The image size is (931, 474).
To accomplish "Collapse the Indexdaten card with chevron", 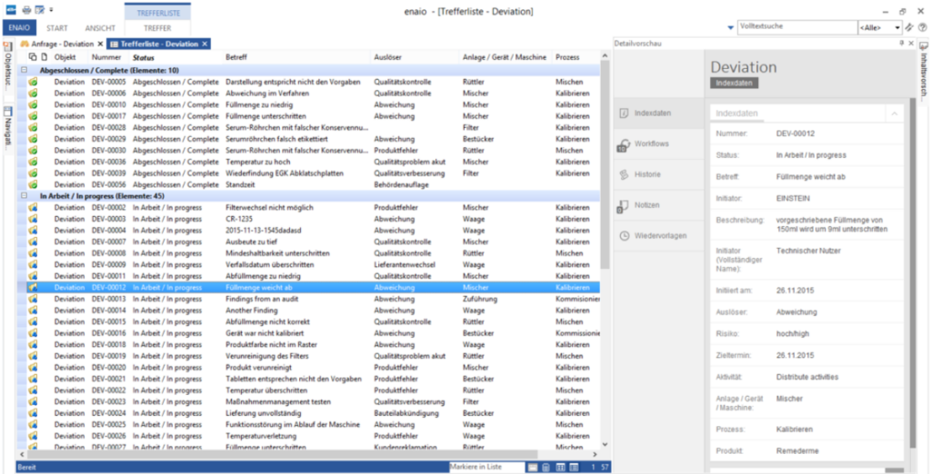I will 894,114.
